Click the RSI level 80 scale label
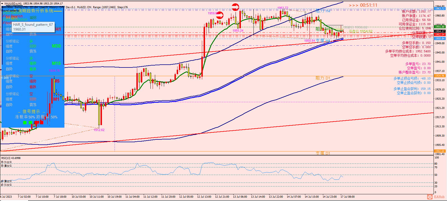Image resolution: width=447 pixels, height=201 pixels. coord(436,164)
